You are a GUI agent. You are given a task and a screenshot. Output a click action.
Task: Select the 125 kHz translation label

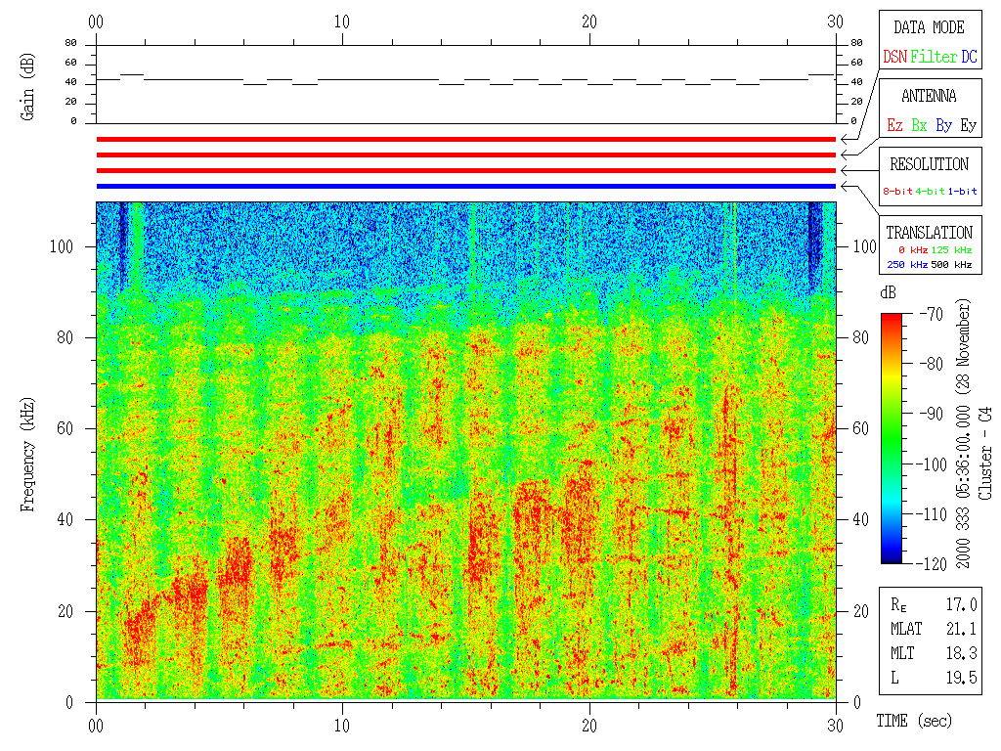pos(955,252)
